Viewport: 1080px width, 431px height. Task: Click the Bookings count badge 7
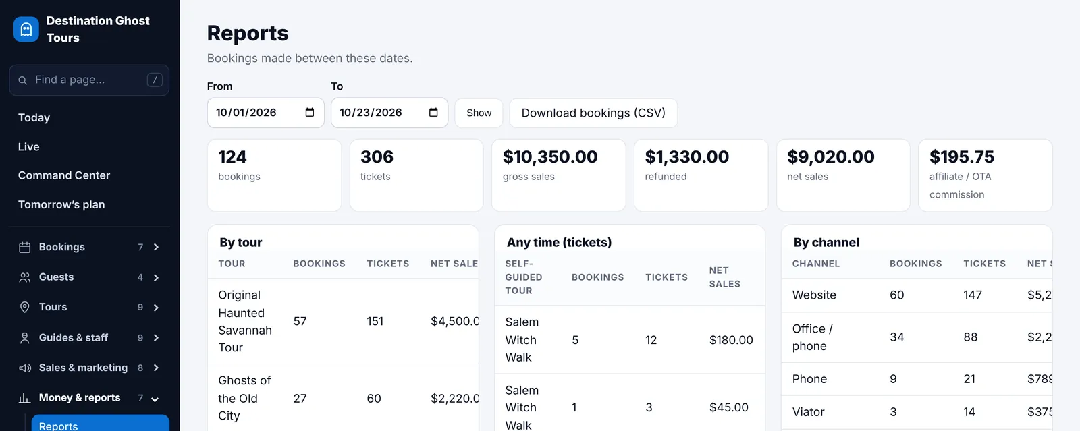tap(140, 247)
